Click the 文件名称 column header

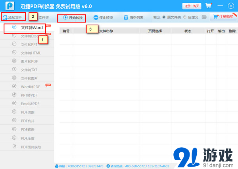point(106,31)
